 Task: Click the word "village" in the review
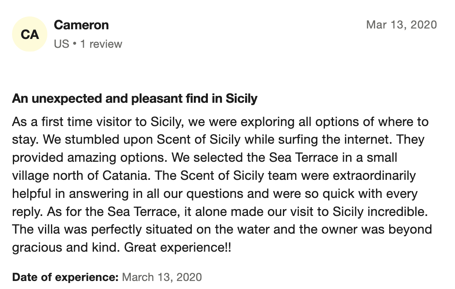pos(31,176)
